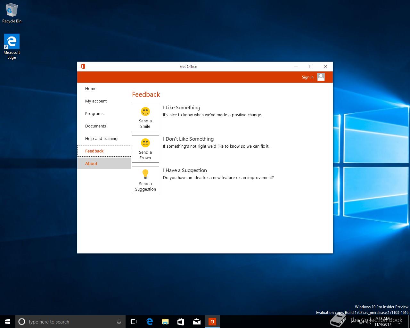Click the Send a Frown button
Image resolution: width=410 pixels, height=328 pixels.
point(145,149)
